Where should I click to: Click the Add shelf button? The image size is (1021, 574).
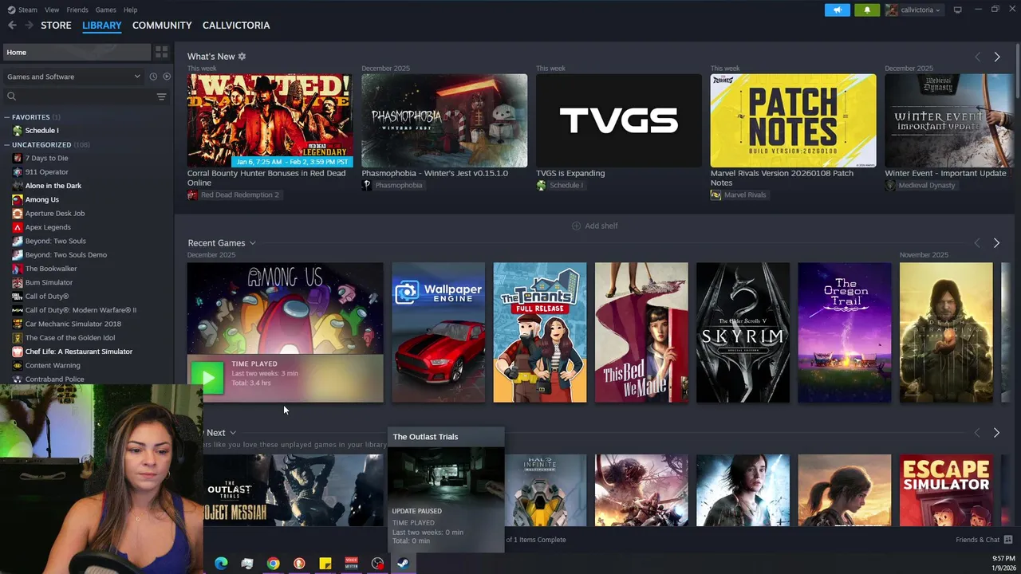(595, 226)
